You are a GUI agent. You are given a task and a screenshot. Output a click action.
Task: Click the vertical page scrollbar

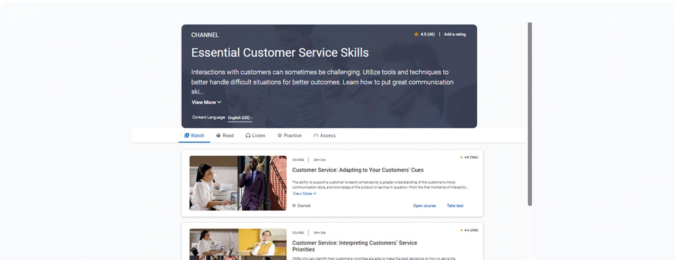click(x=530, y=114)
